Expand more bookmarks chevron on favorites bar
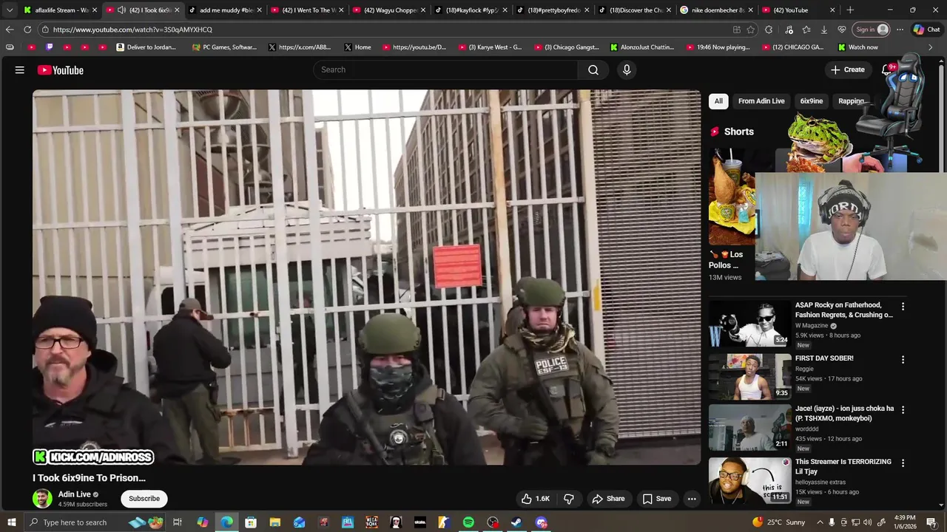This screenshot has width=947, height=532. [x=930, y=47]
